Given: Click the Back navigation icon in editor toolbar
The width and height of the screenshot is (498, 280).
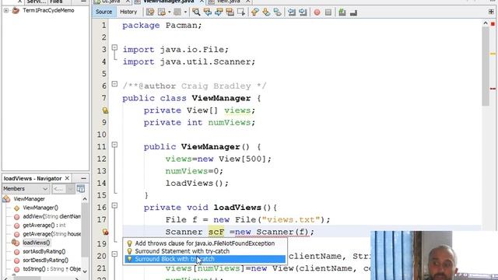Looking at the screenshot, I should (x=162, y=12).
